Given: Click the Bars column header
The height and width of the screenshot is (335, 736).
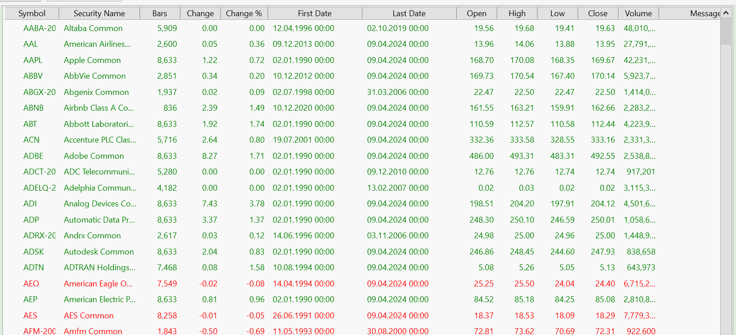Looking at the screenshot, I should pos(160,13).
